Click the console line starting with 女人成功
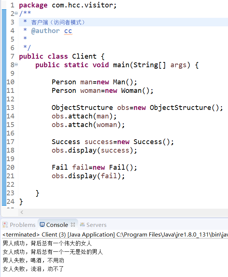Image resolution: width=228 pixels, height=277 pixels. (x=53, y=252)
